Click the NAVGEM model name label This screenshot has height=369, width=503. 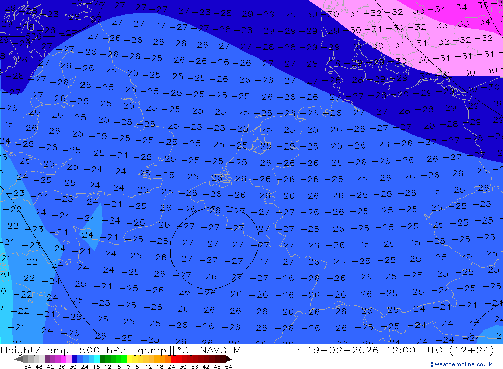[220, 350]
